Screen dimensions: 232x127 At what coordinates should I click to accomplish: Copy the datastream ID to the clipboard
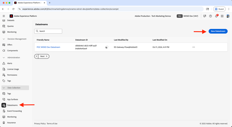[x=107, y=47]
